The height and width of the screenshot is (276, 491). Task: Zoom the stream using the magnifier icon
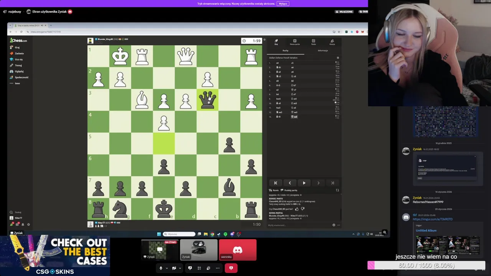click(384, 232)
